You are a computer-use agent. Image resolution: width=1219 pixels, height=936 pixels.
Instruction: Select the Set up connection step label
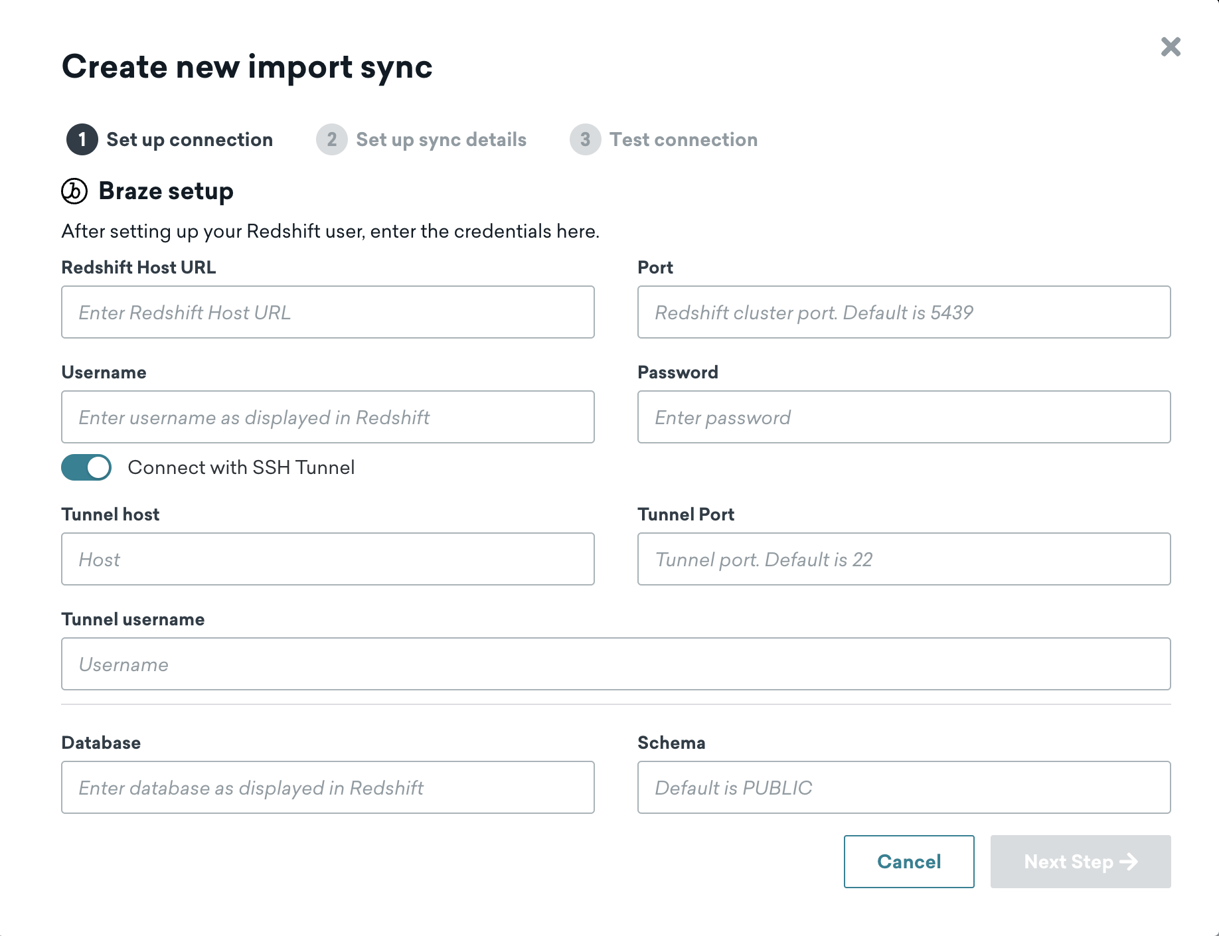coord(189,139)
